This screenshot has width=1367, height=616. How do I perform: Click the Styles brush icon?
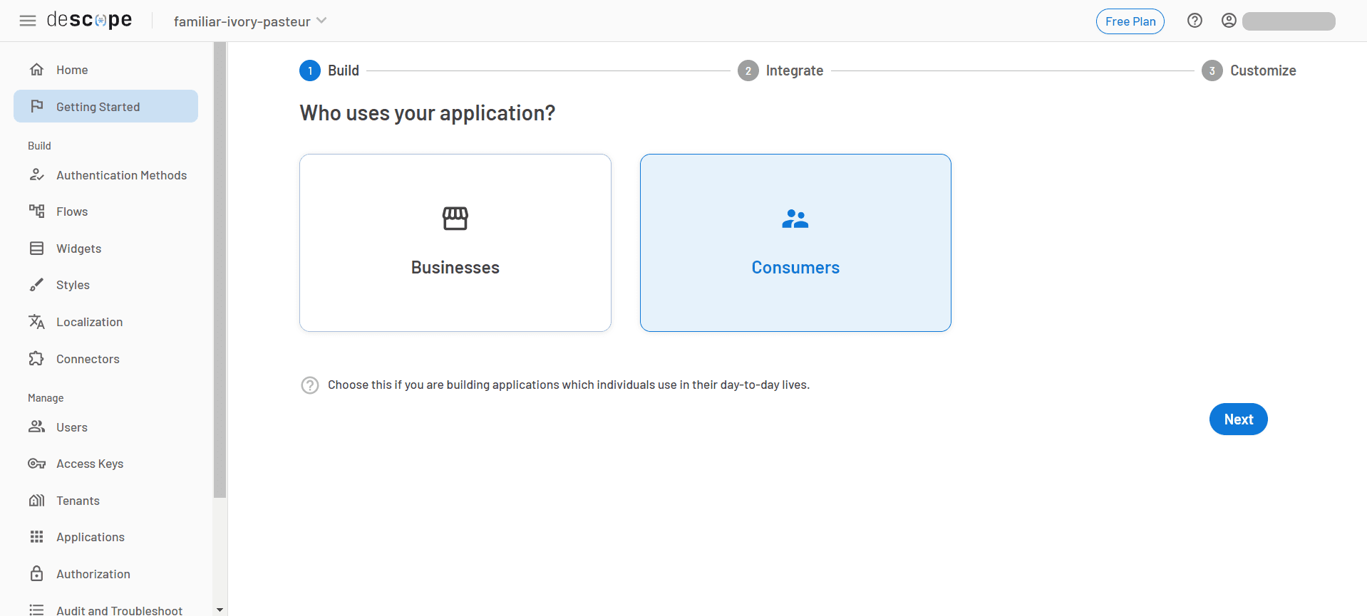coord(36,285)
